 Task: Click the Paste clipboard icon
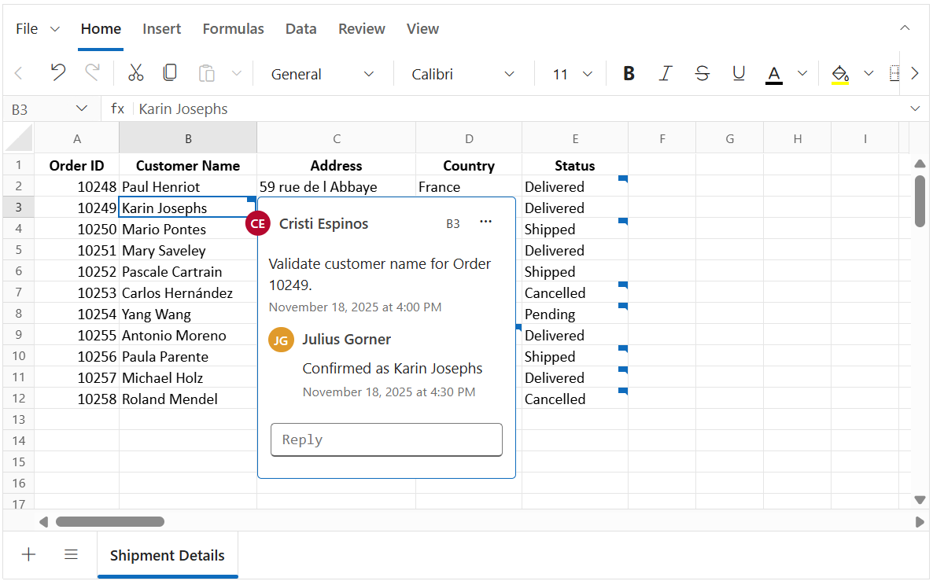click(206, 73)
